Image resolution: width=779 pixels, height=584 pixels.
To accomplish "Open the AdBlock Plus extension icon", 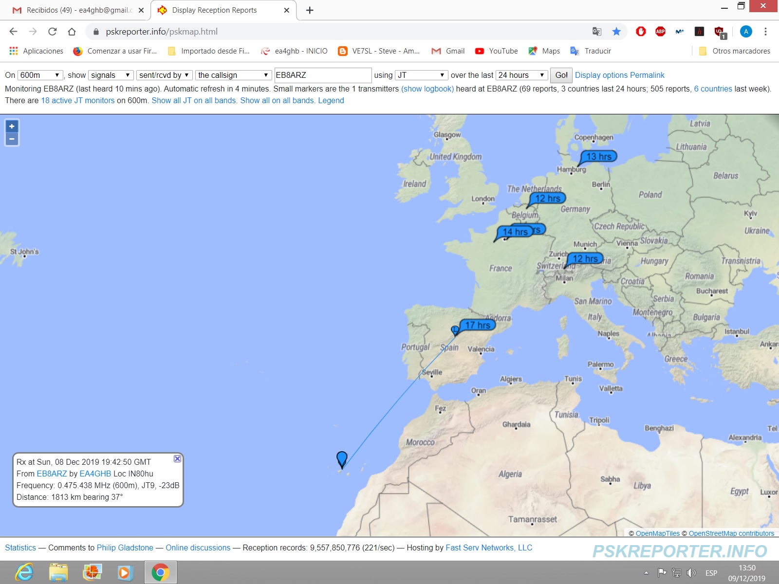I will point(660,32).
